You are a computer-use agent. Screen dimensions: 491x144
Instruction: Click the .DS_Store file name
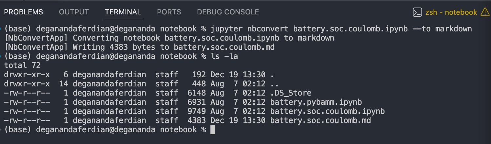click(291, 93)
